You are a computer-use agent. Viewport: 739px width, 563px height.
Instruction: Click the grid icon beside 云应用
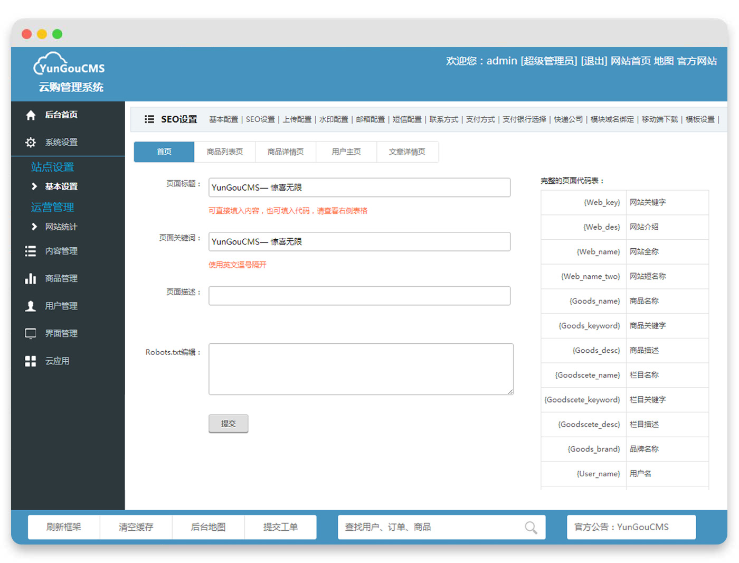[31, 361]
